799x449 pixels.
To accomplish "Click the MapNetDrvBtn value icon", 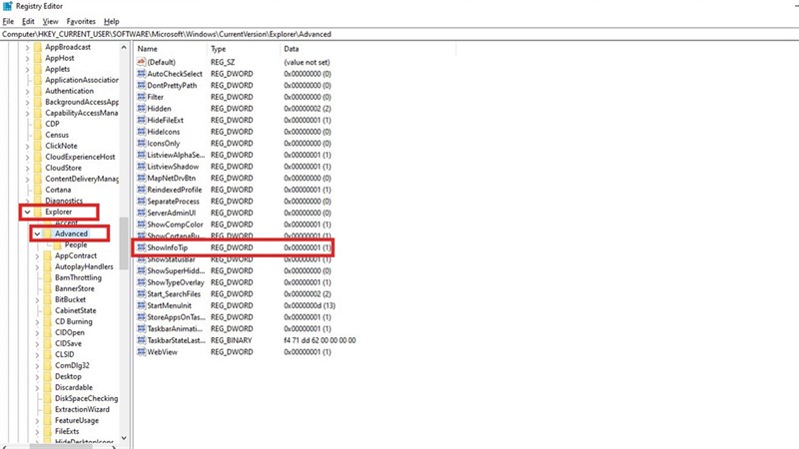I will click(x=141, y=179).
